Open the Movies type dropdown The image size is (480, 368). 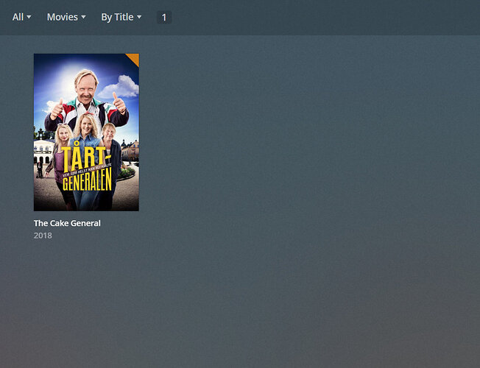[66, 17]
